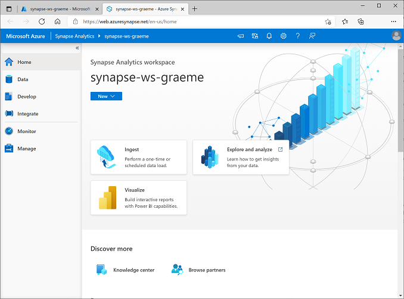The width and height of the screenshot is (404, 299).
Task: Select Develop in left navigation
Action: [x=41, y=97]
